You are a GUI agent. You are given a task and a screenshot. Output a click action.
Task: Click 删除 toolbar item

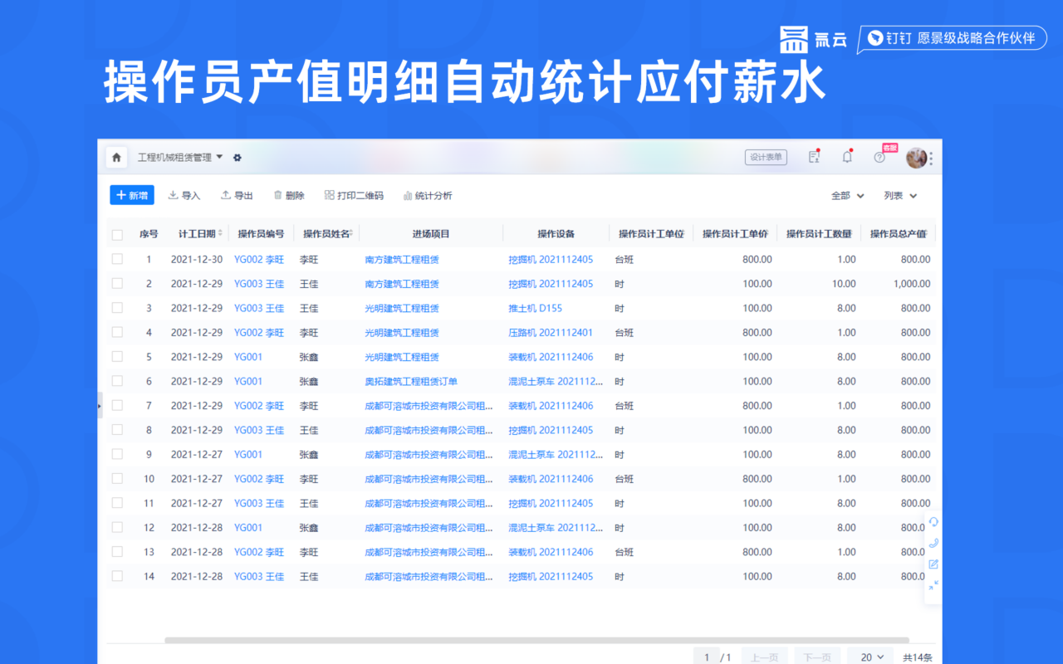(x=289, y=196)
